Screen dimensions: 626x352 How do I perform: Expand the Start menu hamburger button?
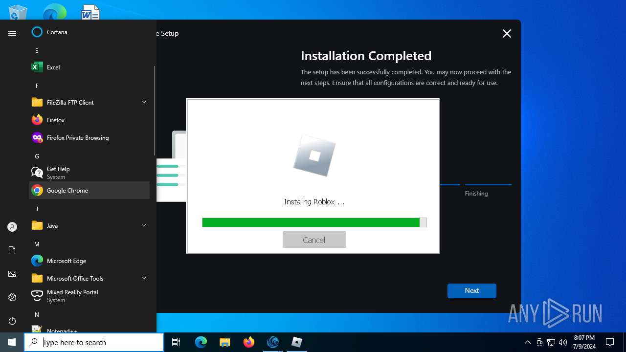click(x=12, y=33)
